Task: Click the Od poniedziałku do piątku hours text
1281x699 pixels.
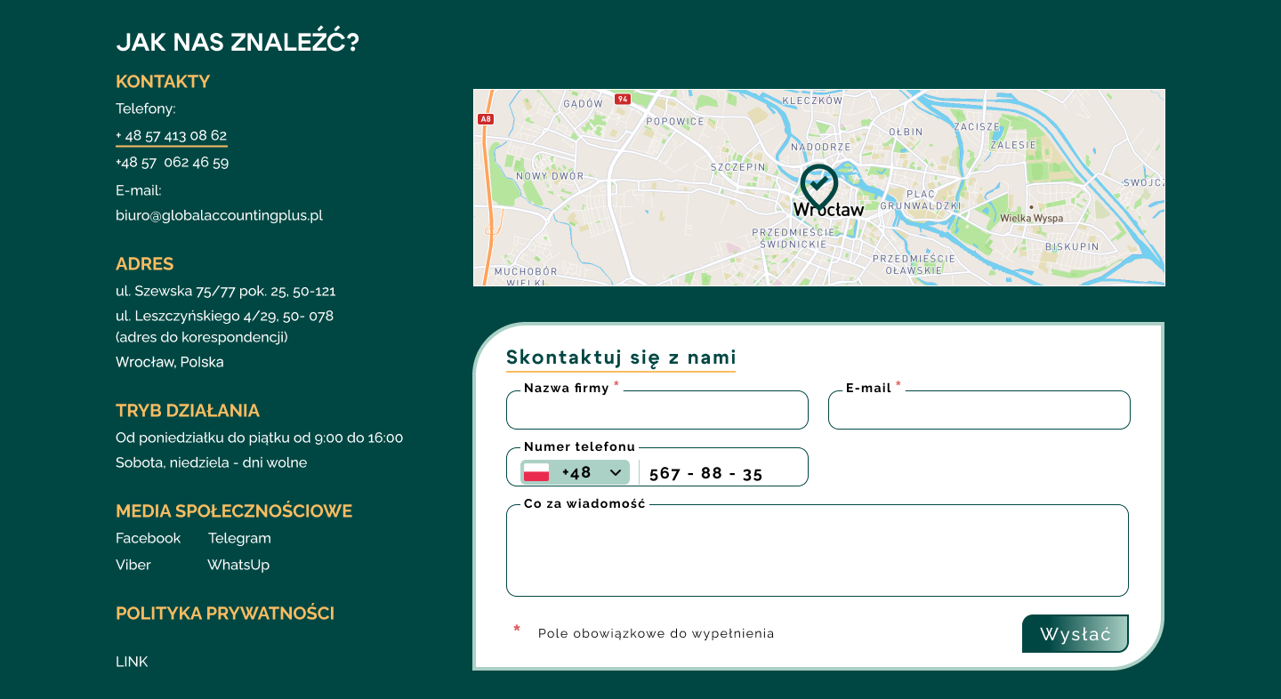Action: point(260,438)
